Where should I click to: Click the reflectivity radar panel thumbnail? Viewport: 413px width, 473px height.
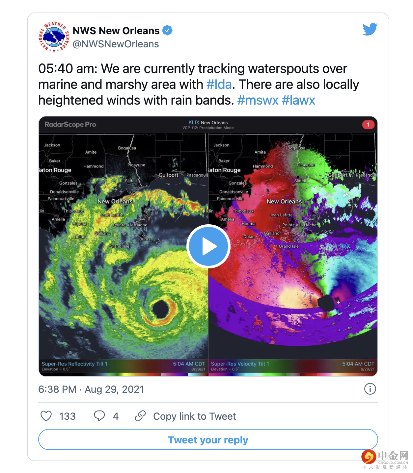124,250
